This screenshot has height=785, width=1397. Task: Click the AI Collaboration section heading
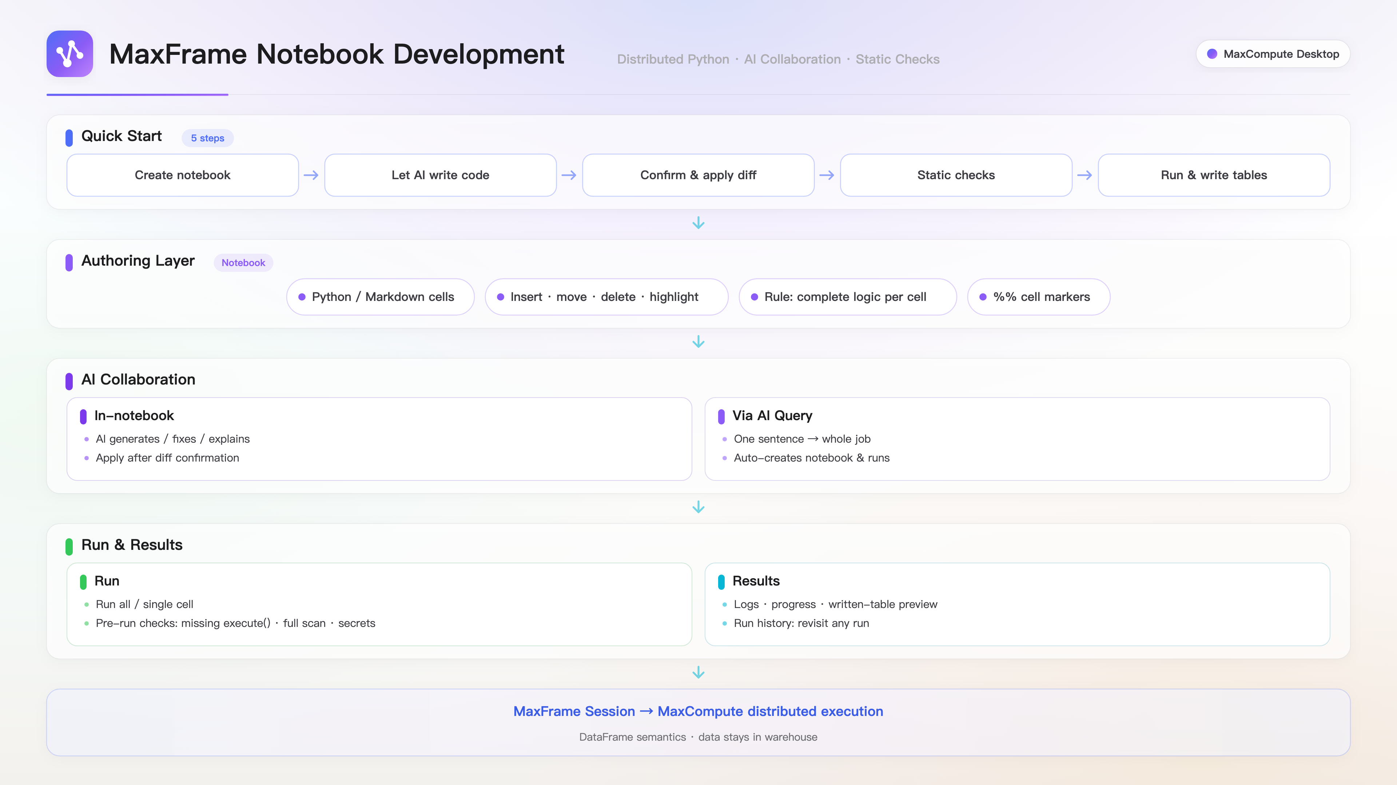click(x=138, y=379)
